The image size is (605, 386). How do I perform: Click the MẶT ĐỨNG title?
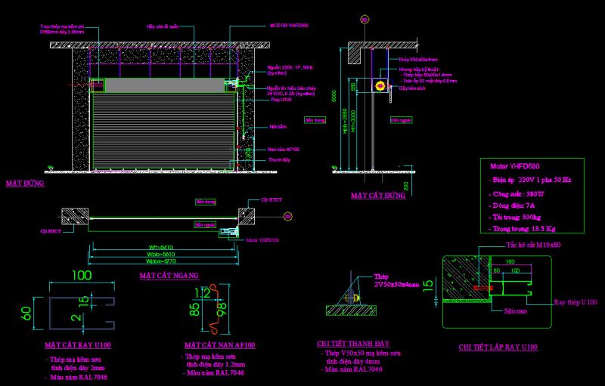(25, 184)
